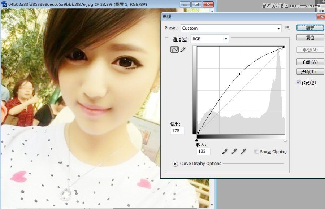
Task: Select the pencil draw-curve tool
Action: pyautogui.click(x=183, y=50)
